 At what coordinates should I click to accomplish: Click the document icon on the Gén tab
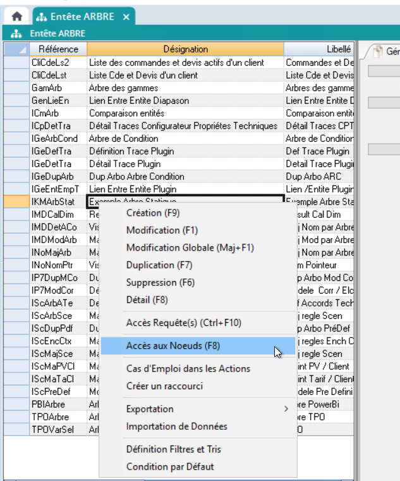click(x=377, y=52)
